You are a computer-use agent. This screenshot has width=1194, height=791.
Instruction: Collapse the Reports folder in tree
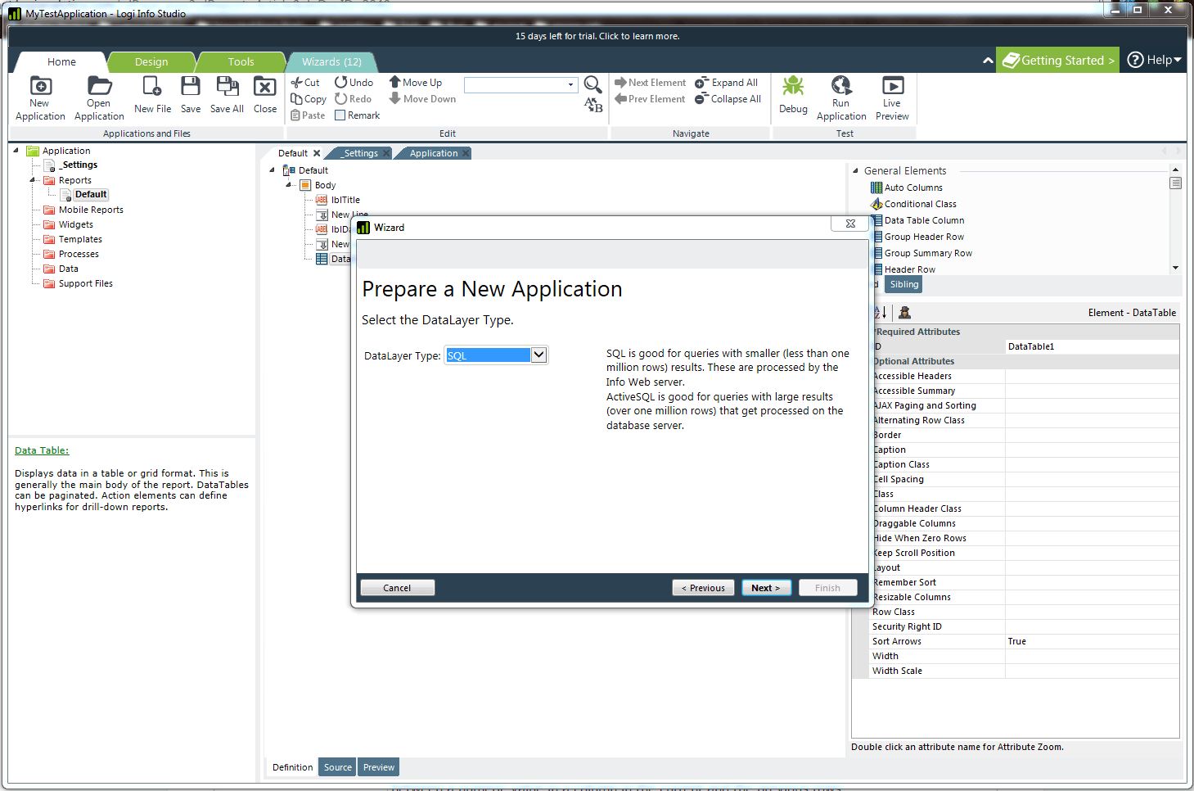34,180
